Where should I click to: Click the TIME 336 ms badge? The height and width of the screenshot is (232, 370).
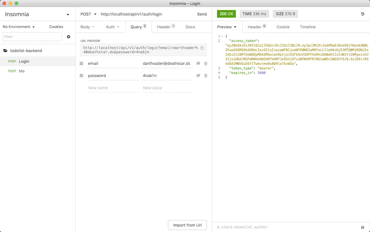pos(254,14)
